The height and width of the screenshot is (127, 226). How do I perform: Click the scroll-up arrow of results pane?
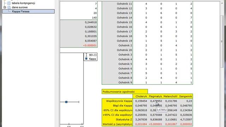pos(222,3)
